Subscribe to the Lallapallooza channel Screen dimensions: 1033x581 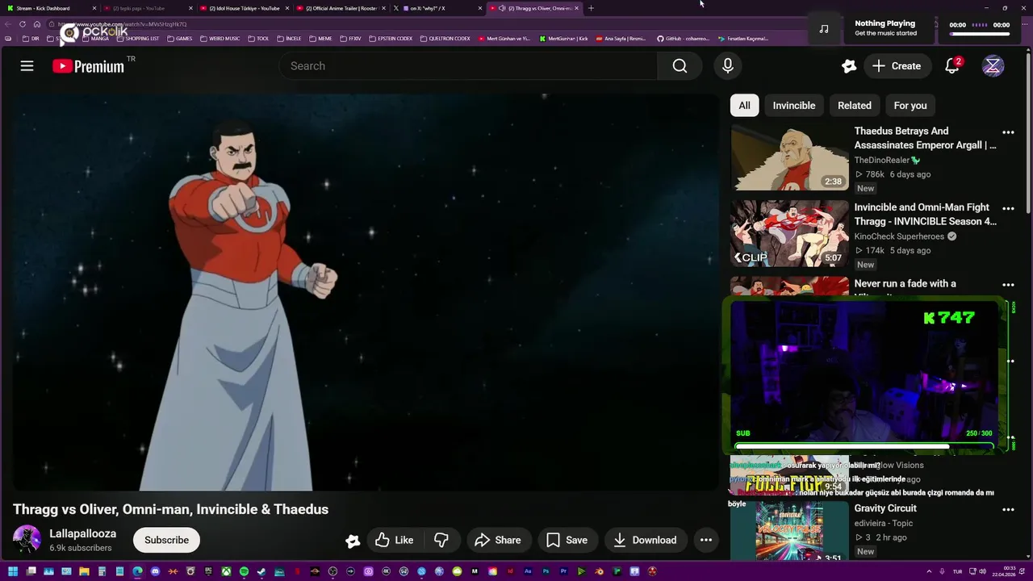point(166,540)
